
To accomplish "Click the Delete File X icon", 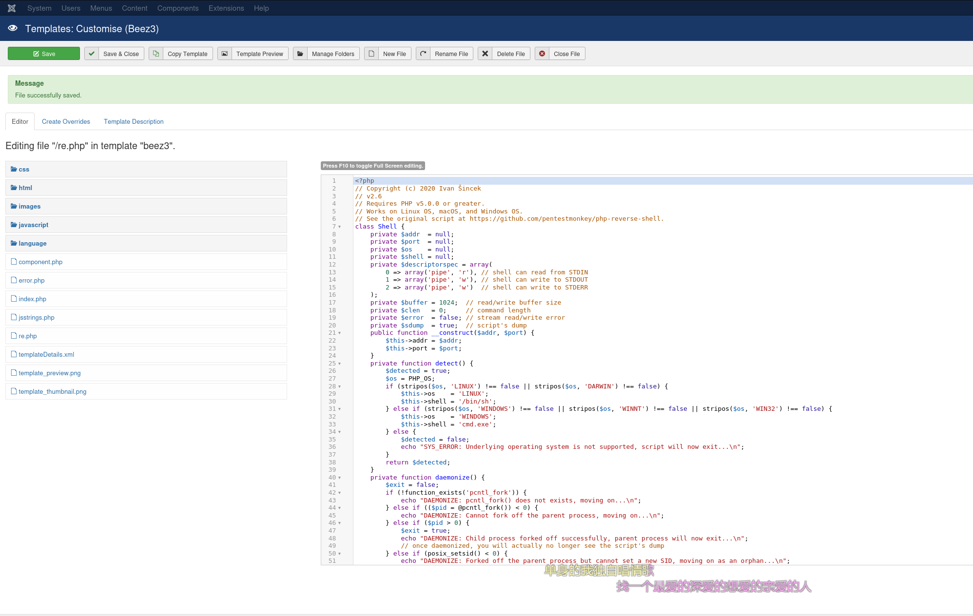I will click(x=485, y=54).
